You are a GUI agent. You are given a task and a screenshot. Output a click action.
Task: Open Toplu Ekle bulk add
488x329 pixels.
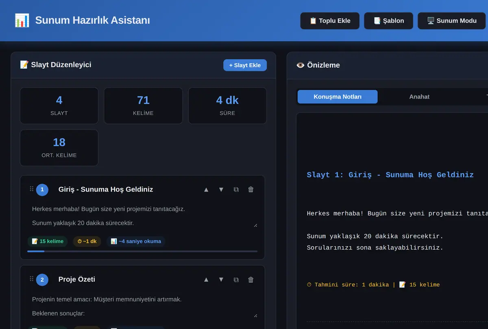coord(330,21)
